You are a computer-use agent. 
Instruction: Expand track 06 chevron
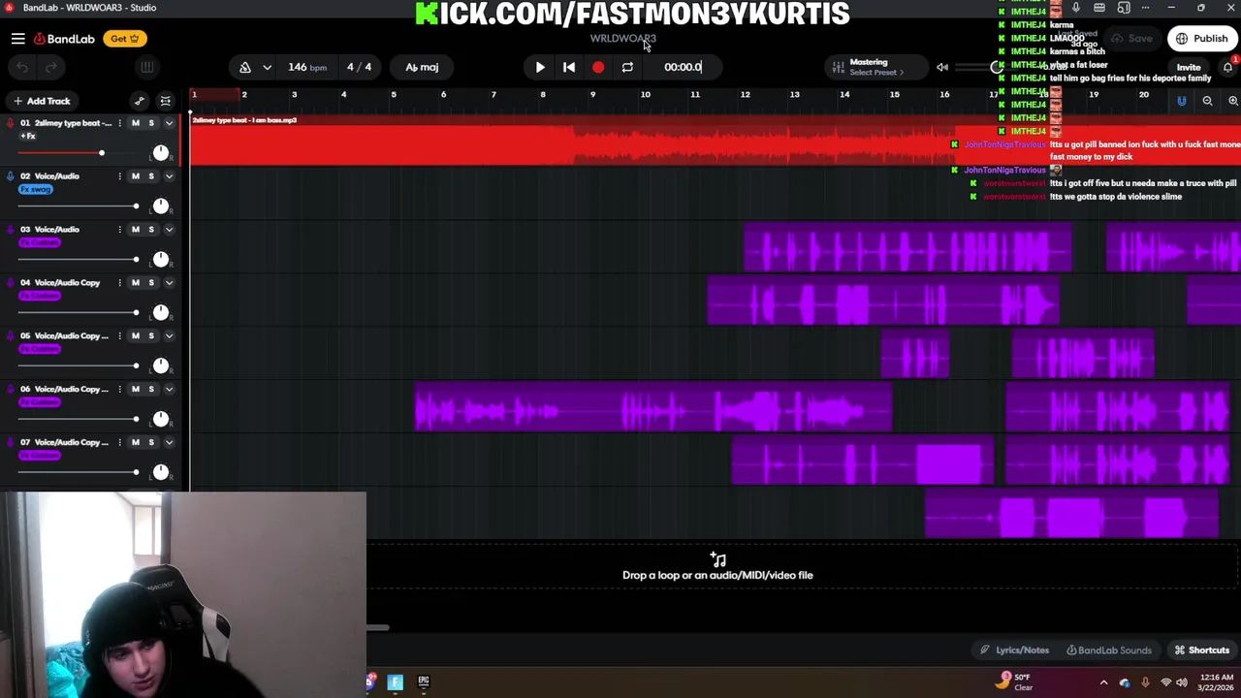click(x=169, y=390)
